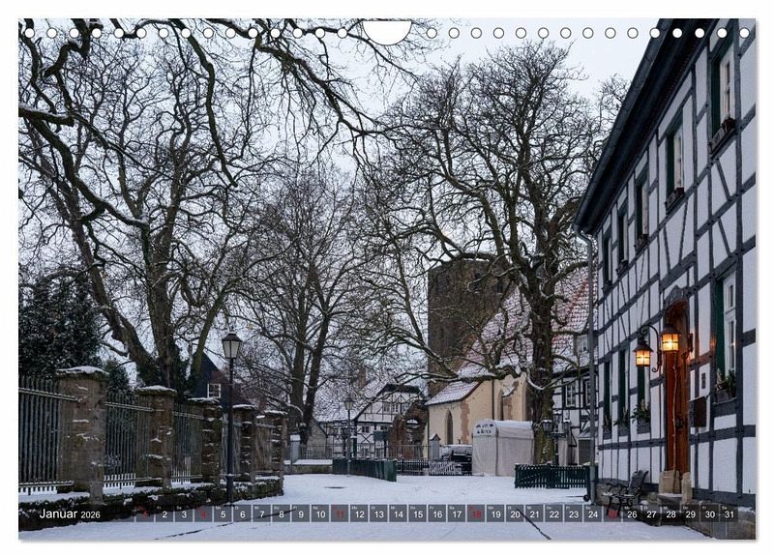Click day 27 on the date bar
The width and height of the screenshot is (774, 558).
[x=651, y=514]
